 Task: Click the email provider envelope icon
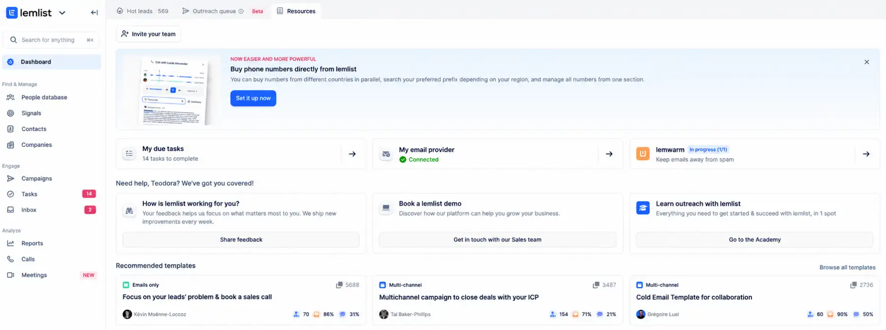pyautogui.click(x=386, y=154)
